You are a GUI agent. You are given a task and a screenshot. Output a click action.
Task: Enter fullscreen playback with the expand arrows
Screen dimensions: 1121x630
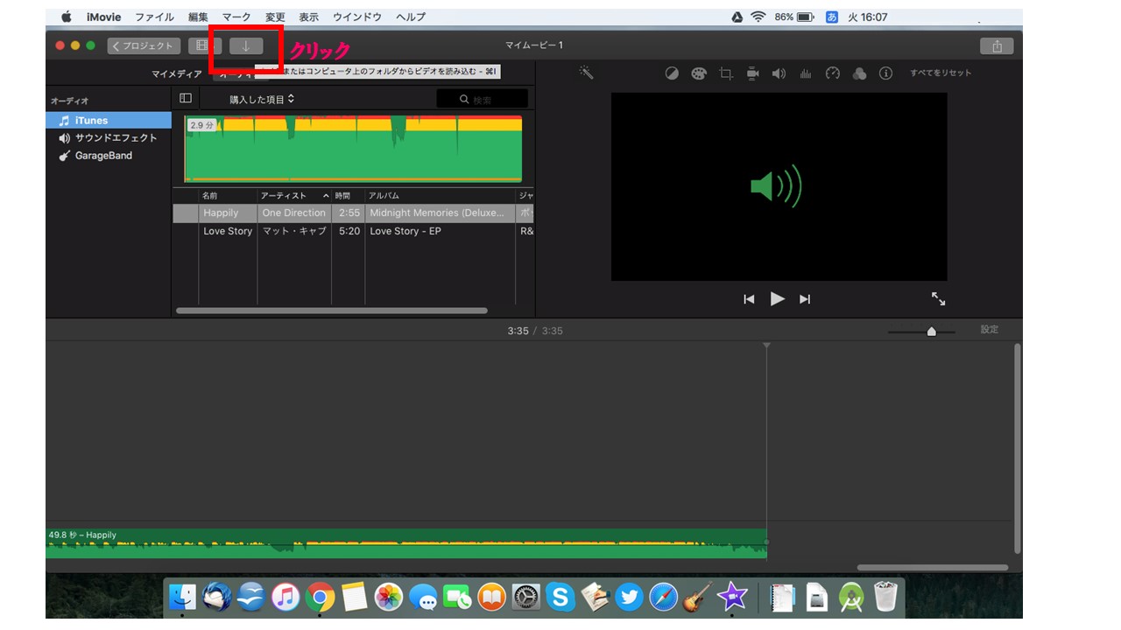pyautogui.click(x=938, y=298)
